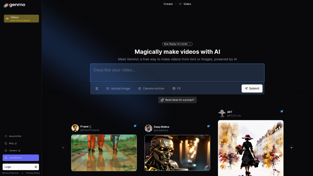Click the Discord icon in Join Discord
The image size is (313, 176).
click(x=6, y=158)
